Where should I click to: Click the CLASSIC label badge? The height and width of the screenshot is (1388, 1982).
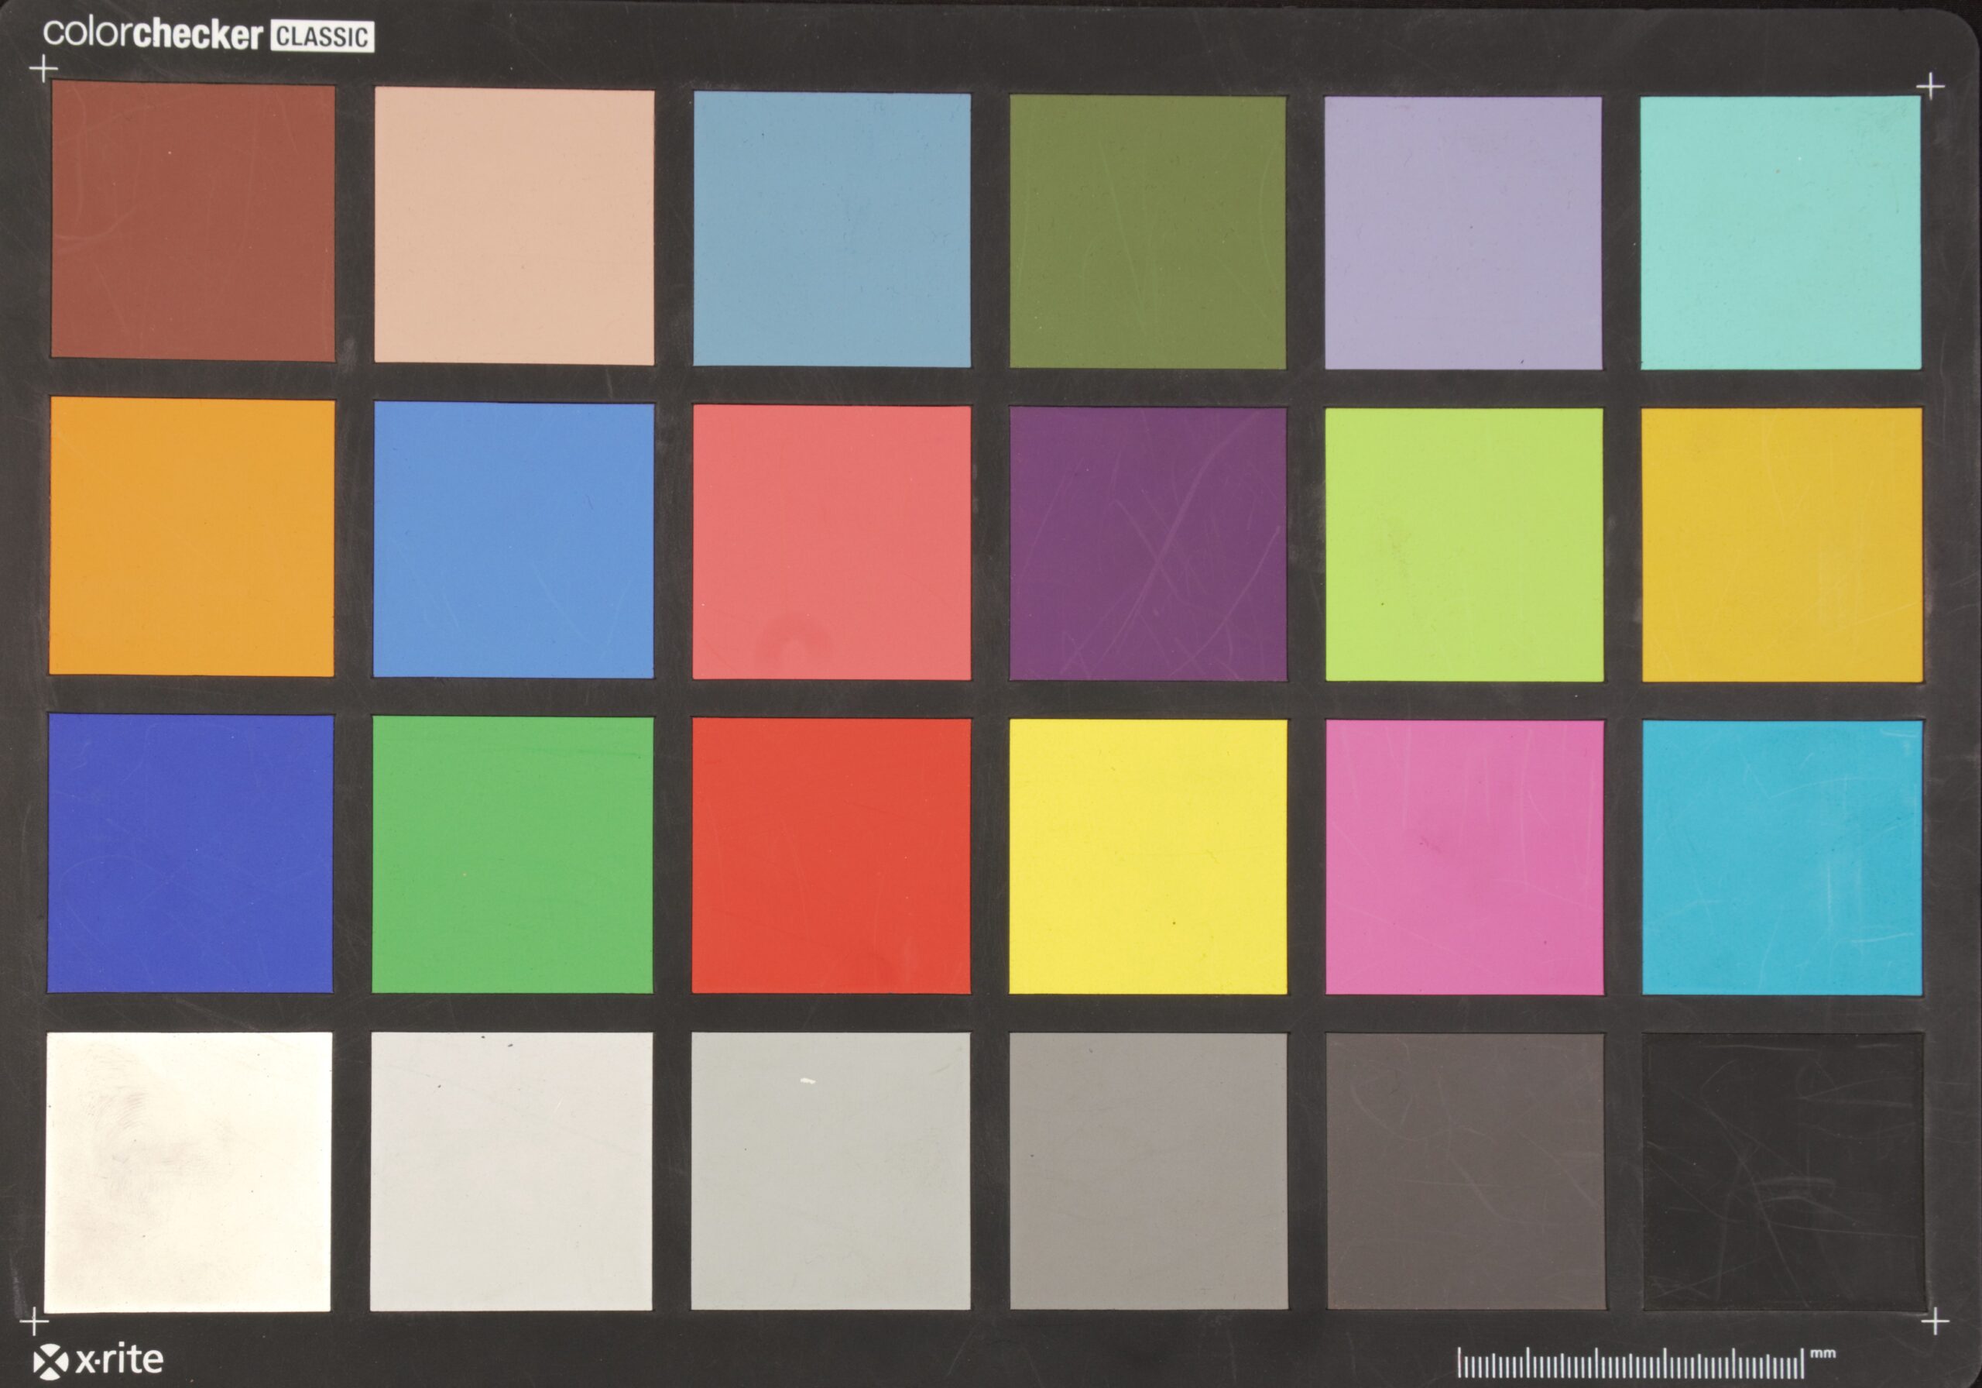322,36
